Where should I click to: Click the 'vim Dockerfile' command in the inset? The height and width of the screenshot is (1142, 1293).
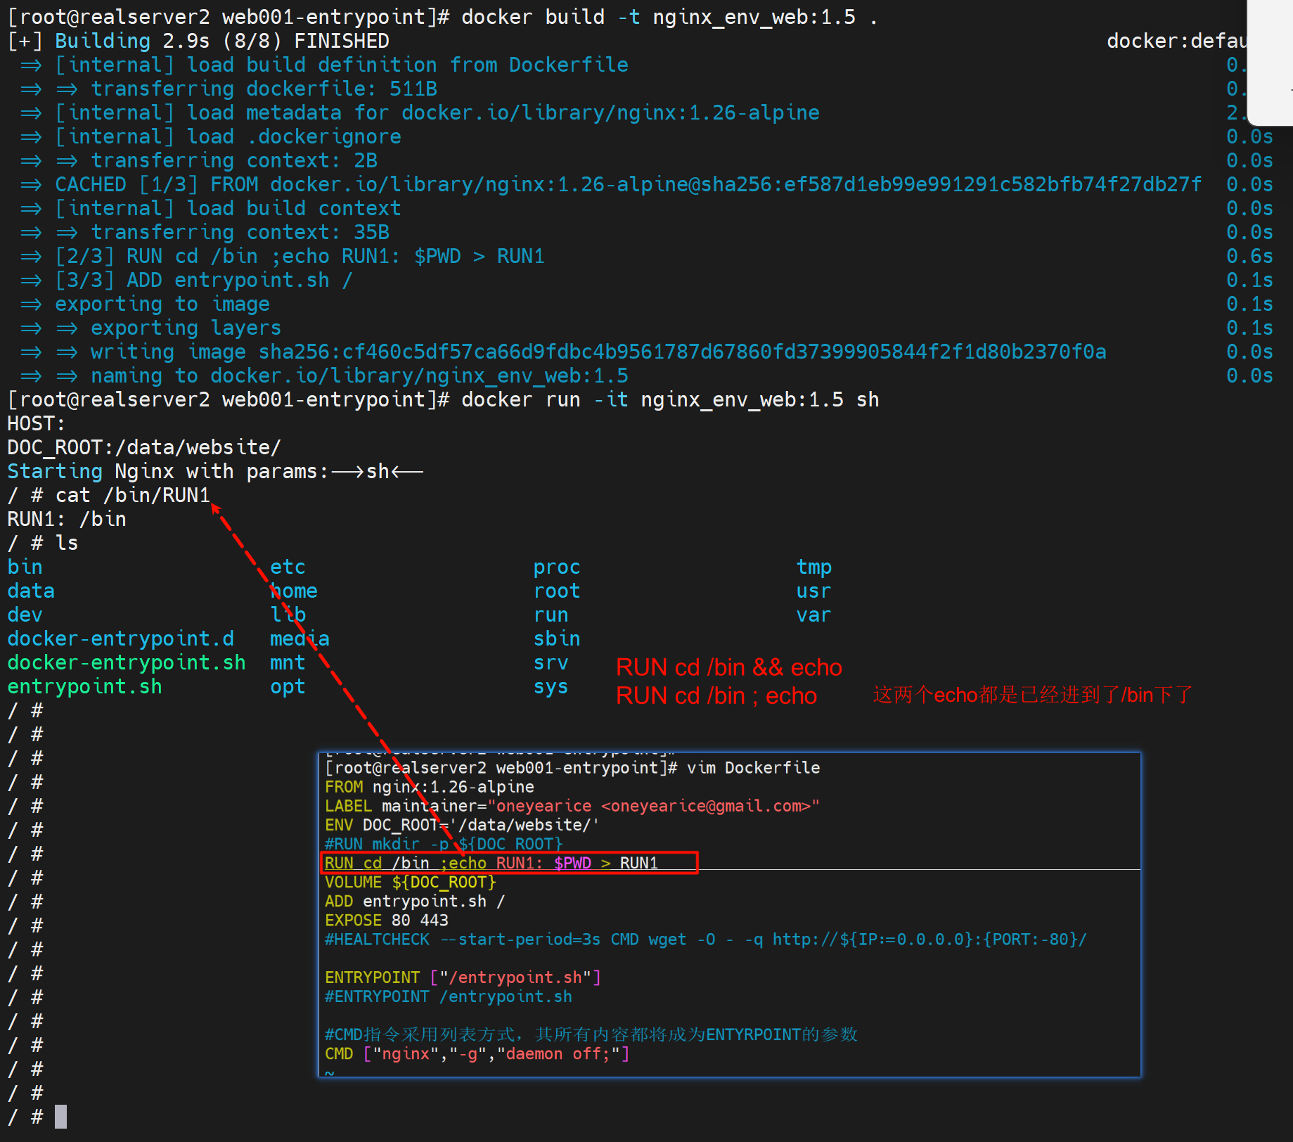tap(753, 768)
